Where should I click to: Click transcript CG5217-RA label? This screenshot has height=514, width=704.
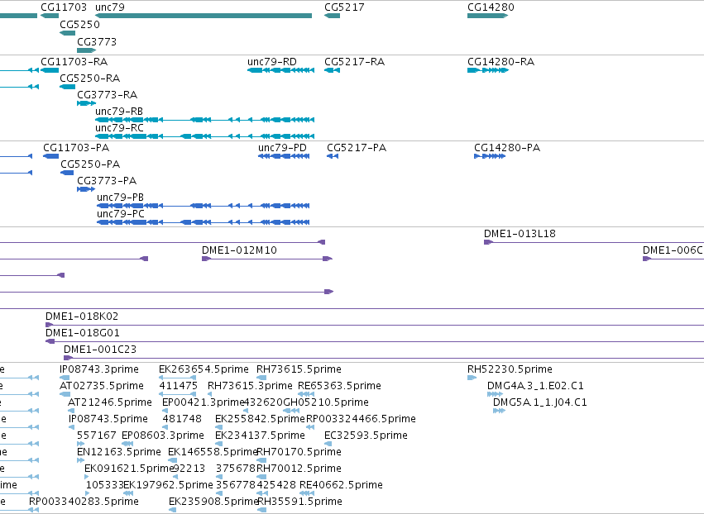354,61
